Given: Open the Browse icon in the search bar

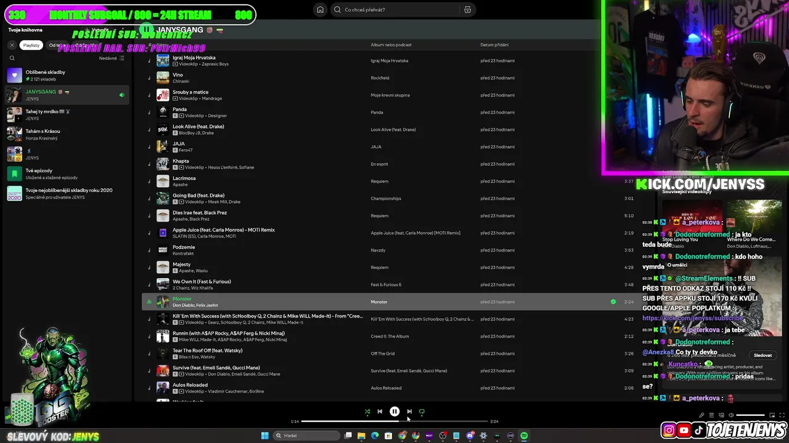Looking at the screenshot, I should pos(467,9).
